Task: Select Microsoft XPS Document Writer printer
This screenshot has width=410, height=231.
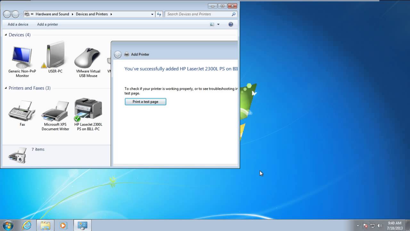Action: click(55, 116)
